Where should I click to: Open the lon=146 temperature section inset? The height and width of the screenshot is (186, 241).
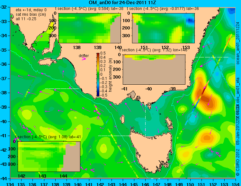[154, 70]
